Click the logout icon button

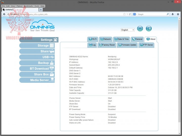[x=149, y=29]
